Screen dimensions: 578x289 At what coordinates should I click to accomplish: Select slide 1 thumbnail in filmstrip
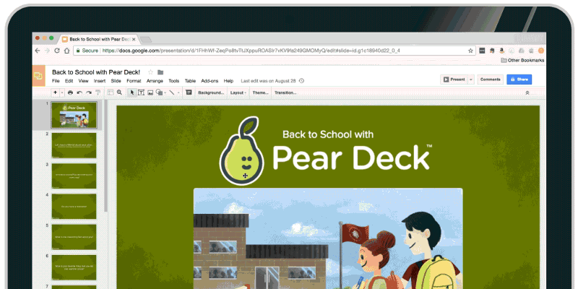pos(74,115)
